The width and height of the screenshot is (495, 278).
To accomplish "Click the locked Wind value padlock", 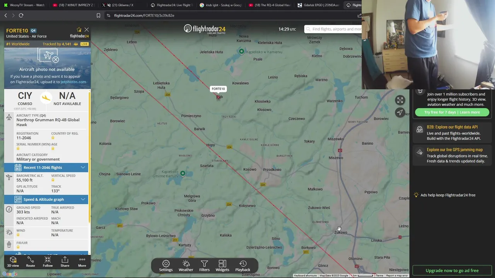I will (18, 235).
